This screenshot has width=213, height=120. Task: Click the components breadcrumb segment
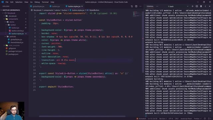[48, 10]
